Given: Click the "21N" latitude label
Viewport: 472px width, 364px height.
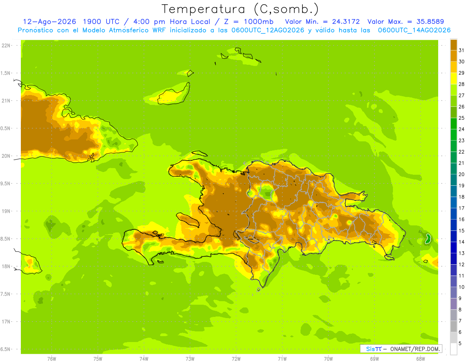Looking at the screenshot, I should coord(6,101).
